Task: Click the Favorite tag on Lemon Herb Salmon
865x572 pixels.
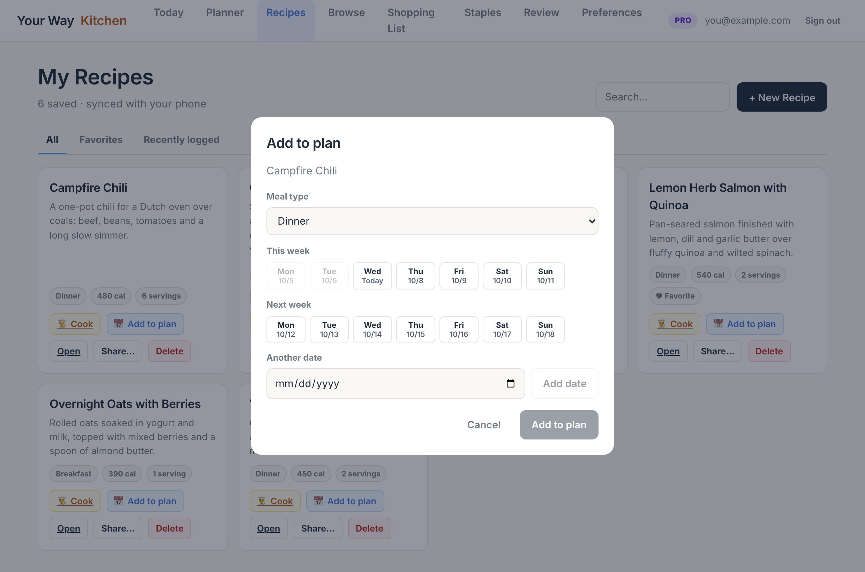Action: point(675,296)
